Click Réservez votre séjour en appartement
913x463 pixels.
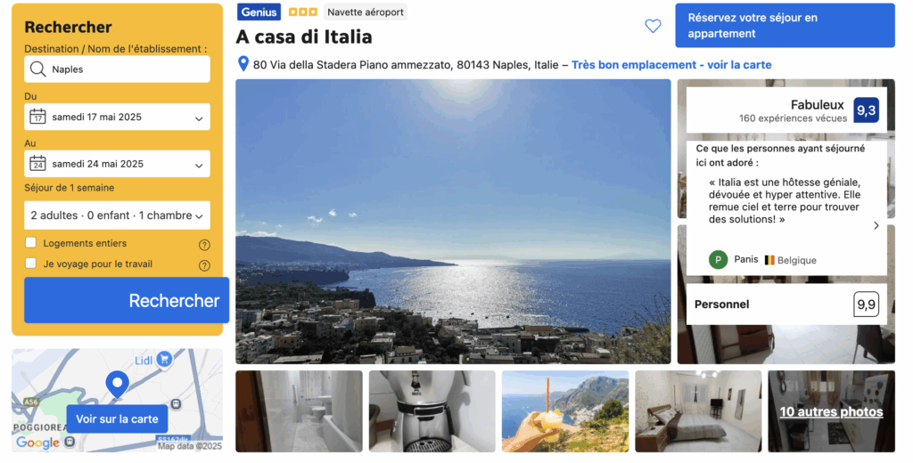785,26
